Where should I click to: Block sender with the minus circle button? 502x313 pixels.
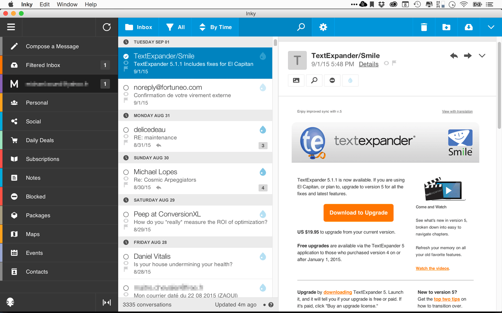(332, 80)
